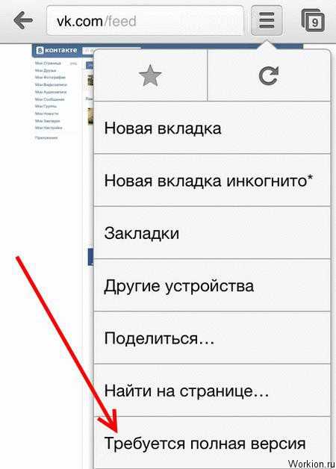The width and height of the screenshot is (336, 469).
Task: Open "Мои Фотографии" sidebar link
Action: (50, 77)
